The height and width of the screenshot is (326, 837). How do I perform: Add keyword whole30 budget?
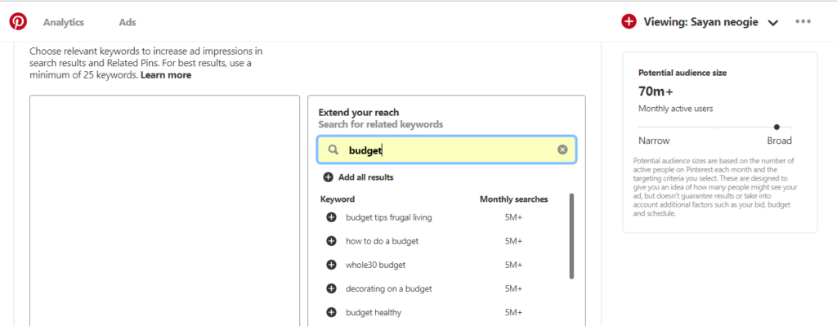(331, 265)
